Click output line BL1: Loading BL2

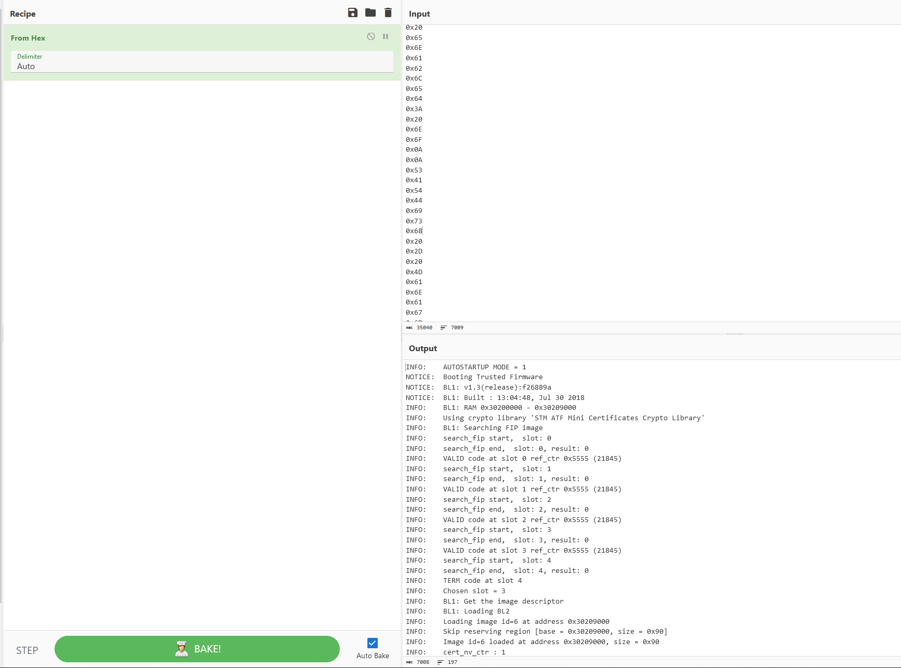(458, 611)
